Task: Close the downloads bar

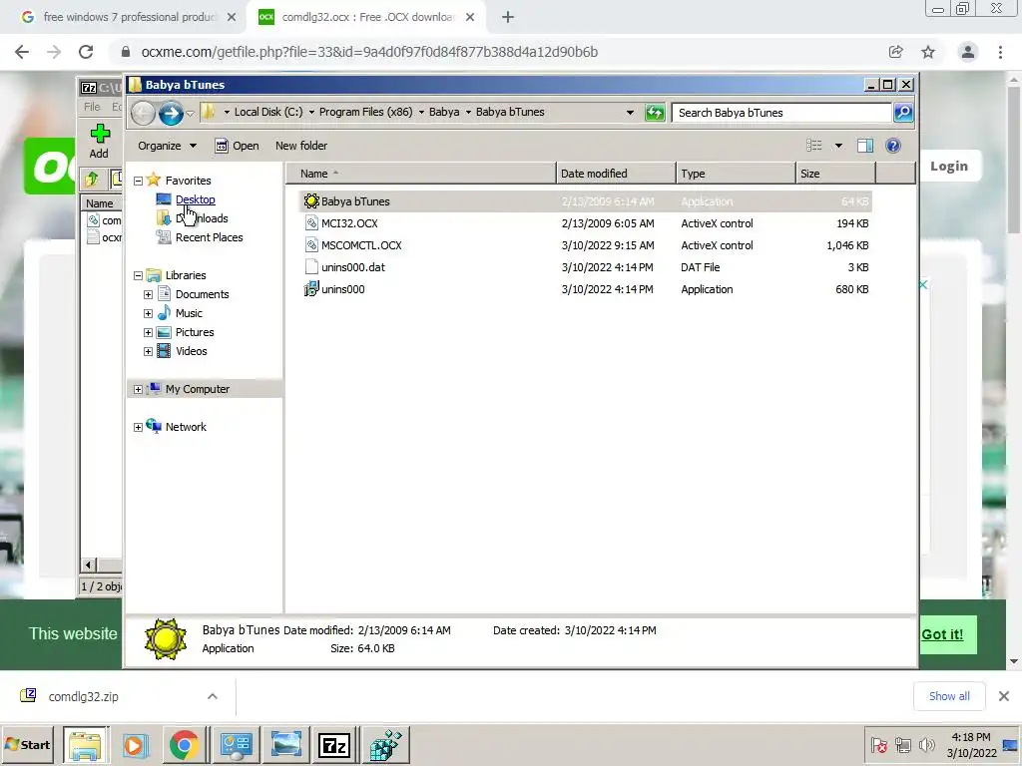Action: pos(1004,696)
